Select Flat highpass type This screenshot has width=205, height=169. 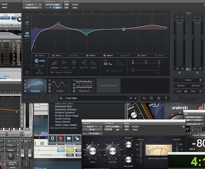click(52, 72)
